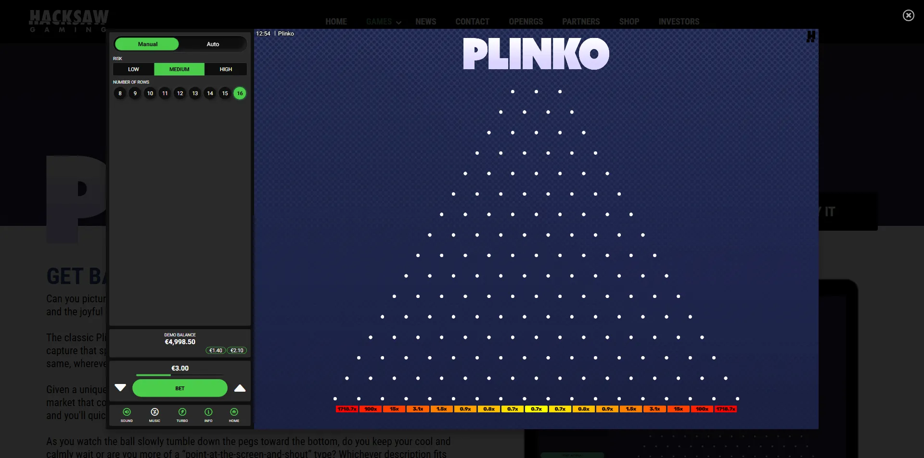Viewport: 924px width, 458px height.
Task: Select the HIGH risk option
Action: click(225, 69)
